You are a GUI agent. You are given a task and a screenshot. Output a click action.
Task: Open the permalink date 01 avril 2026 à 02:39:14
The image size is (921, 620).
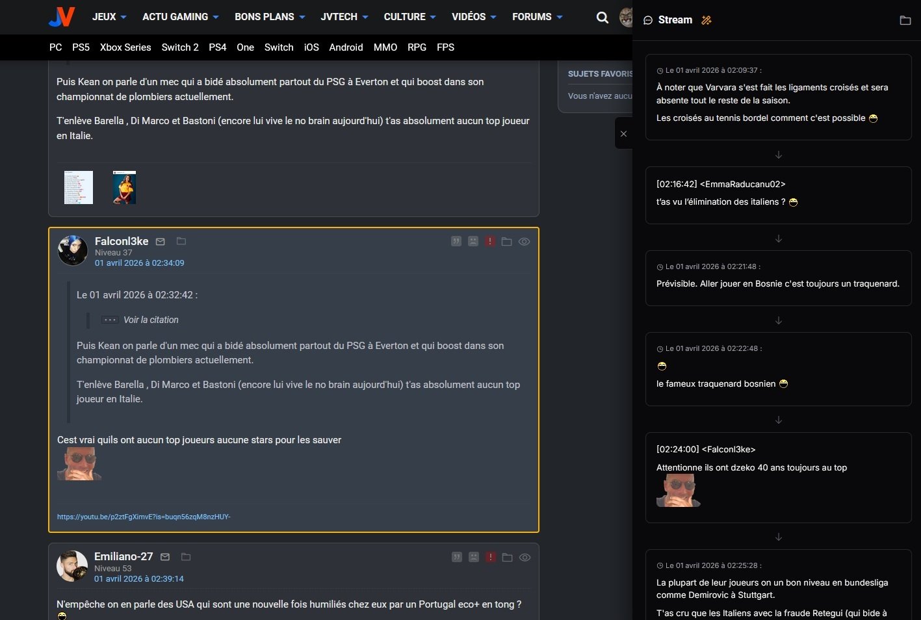click(x=139, y=579)
